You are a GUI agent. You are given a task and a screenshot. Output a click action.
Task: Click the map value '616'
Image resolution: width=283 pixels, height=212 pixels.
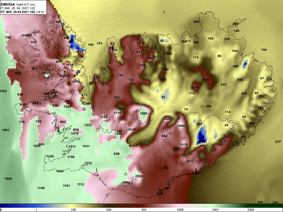click(195, 87)
